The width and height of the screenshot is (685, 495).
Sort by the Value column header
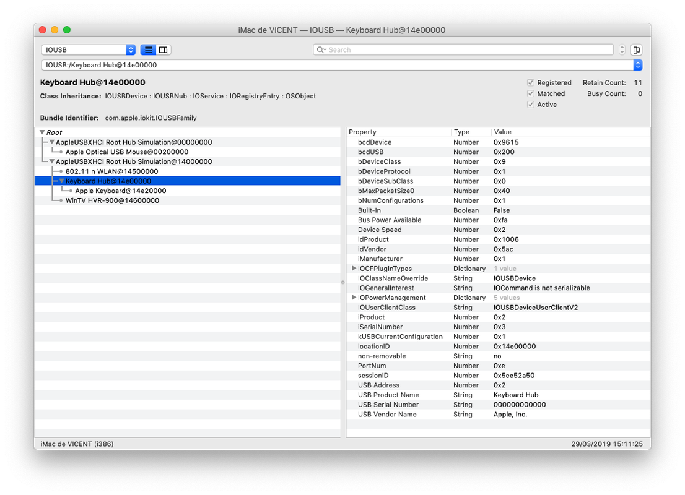(570, 132)
